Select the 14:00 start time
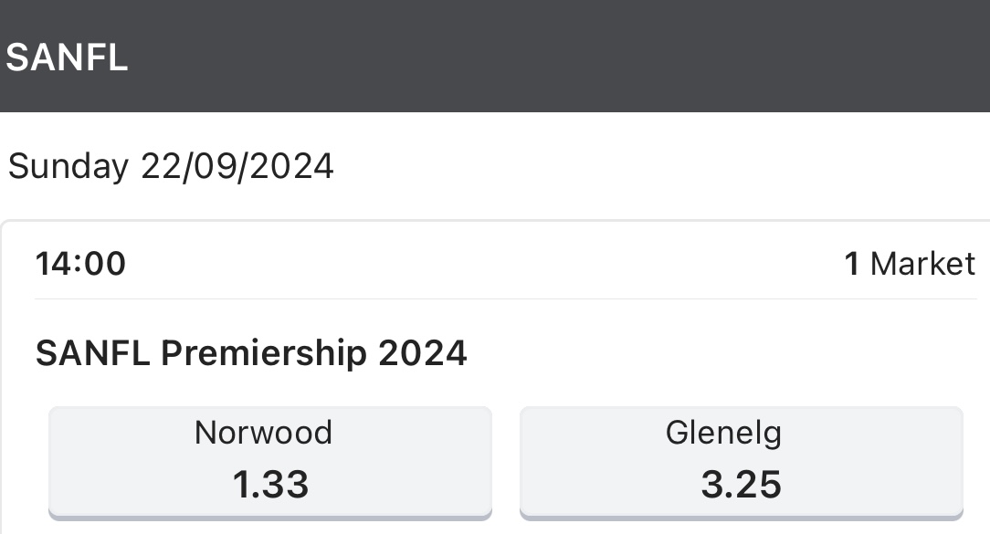 click(x=80, y=264)
